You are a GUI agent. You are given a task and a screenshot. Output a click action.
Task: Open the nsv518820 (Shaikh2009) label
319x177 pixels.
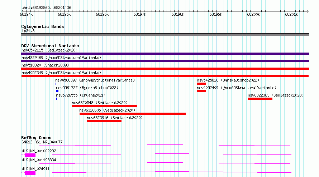pyautogui.click(x=45, y=65)
